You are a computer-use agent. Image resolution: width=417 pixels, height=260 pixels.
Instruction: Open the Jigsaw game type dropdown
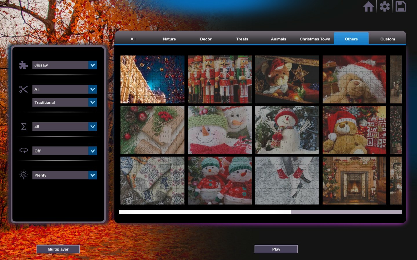pos(65,65)
